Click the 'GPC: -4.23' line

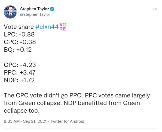(x=20, y=65)
